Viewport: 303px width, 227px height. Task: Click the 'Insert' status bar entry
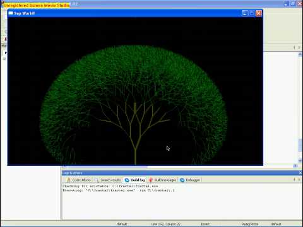tap(205, 224)
